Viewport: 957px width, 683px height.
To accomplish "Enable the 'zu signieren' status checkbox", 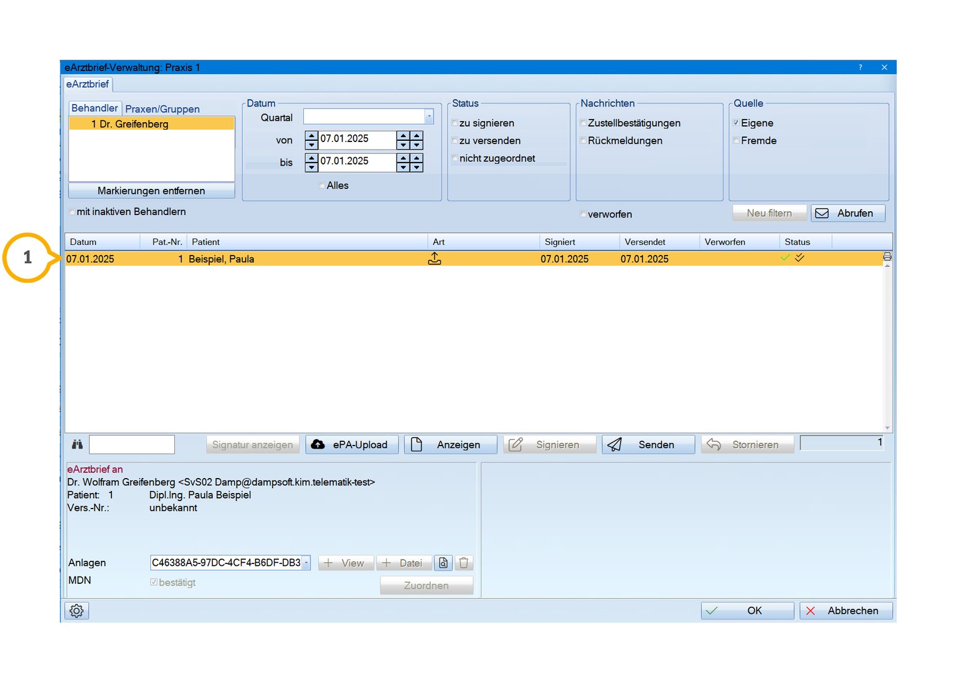I will [x=455, y=123].
